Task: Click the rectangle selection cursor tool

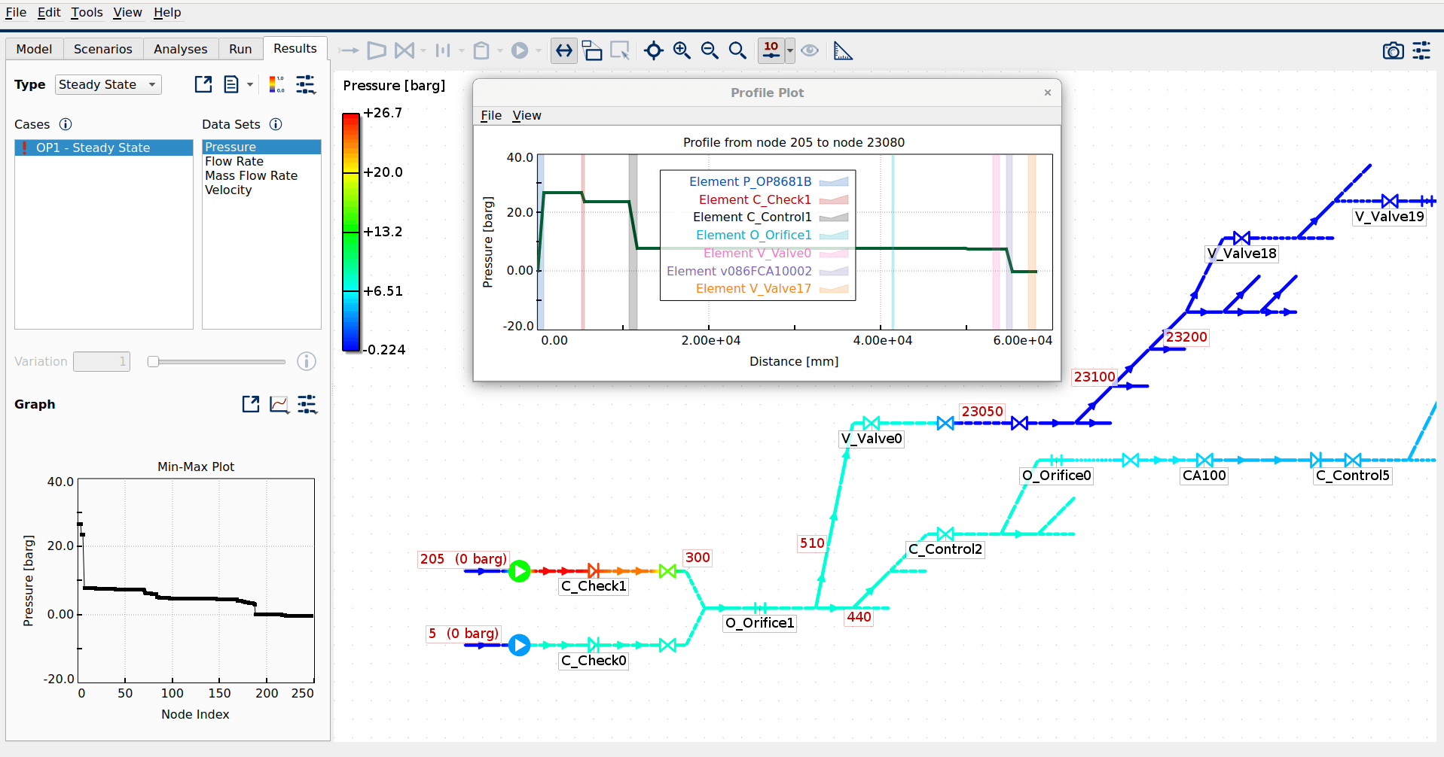Action: click(620, 50)
